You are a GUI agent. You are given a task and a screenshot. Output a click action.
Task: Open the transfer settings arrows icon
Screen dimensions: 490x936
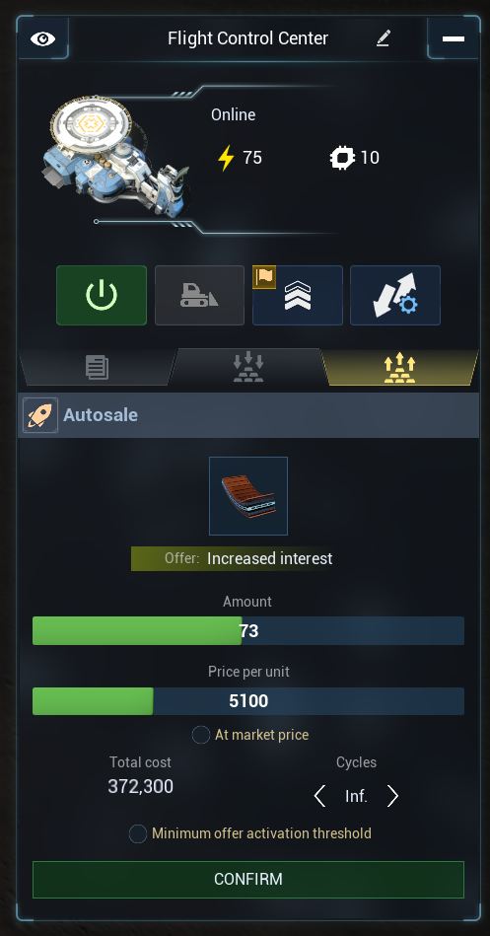395,296
